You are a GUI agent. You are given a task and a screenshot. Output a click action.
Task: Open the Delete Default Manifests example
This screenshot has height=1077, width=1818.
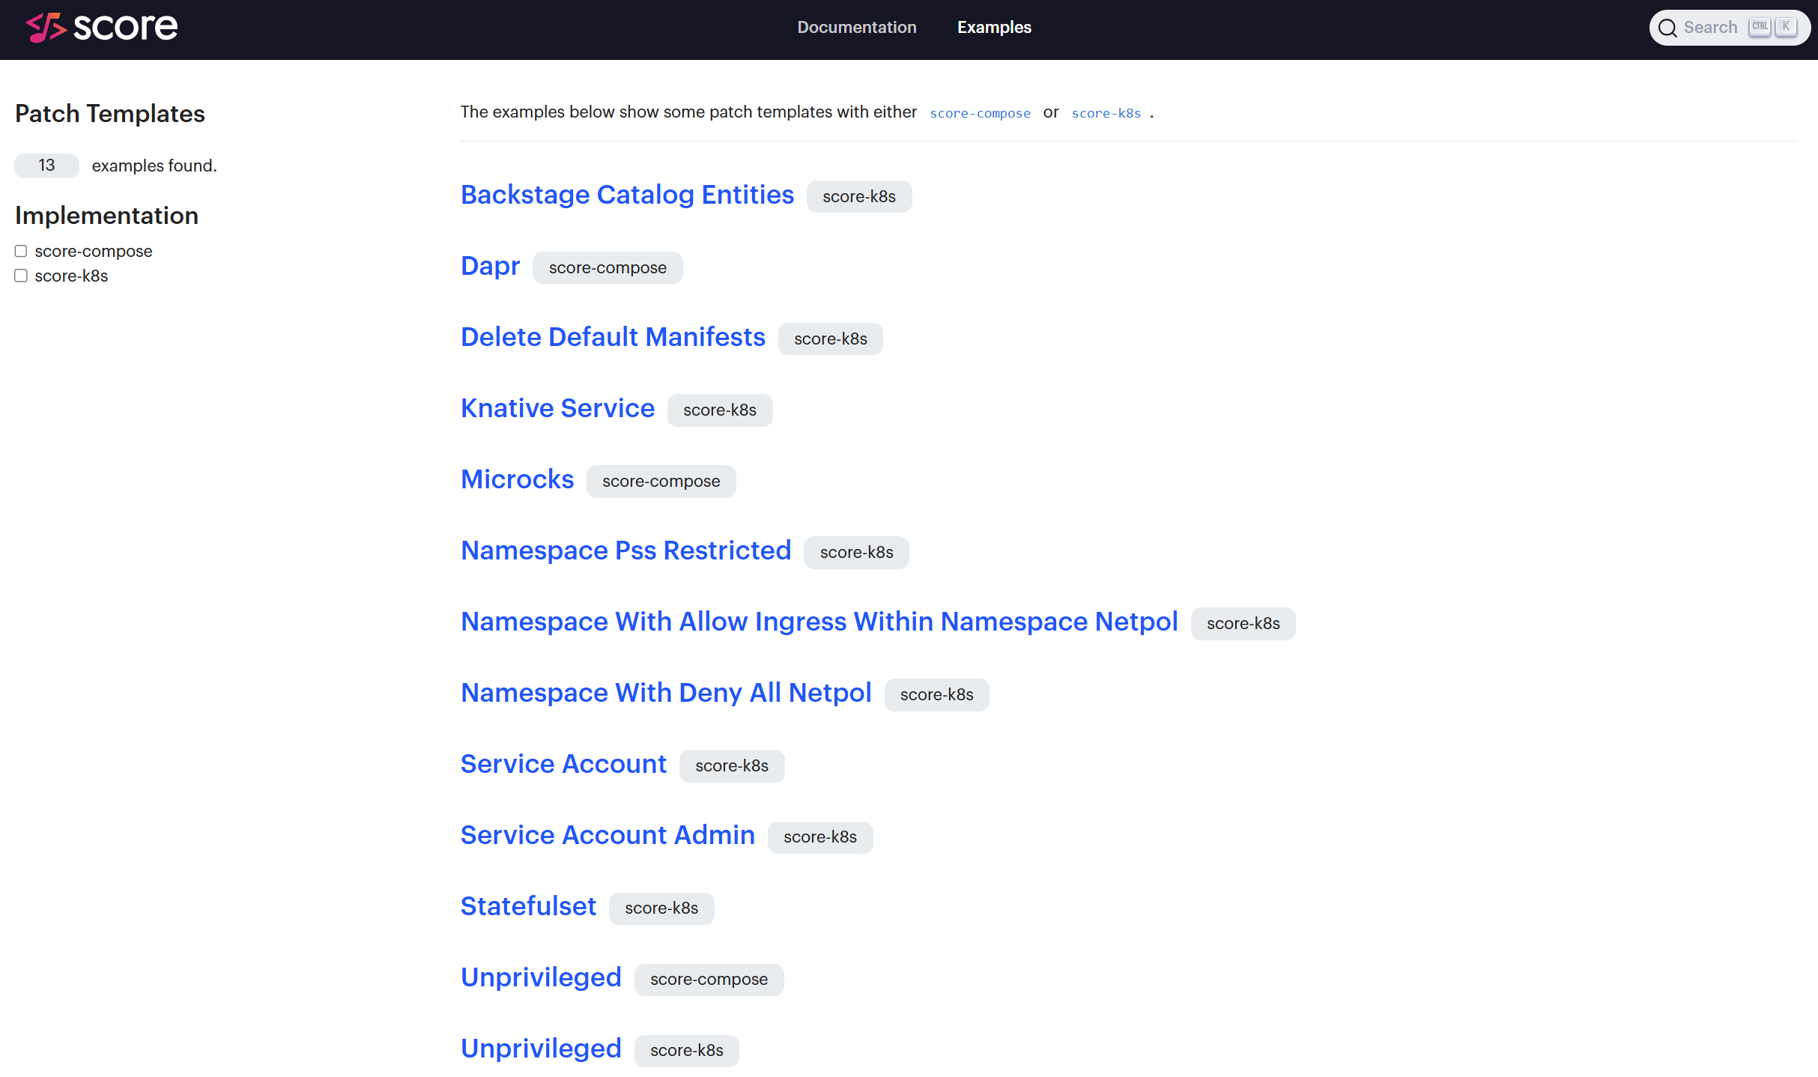[612, 336]
